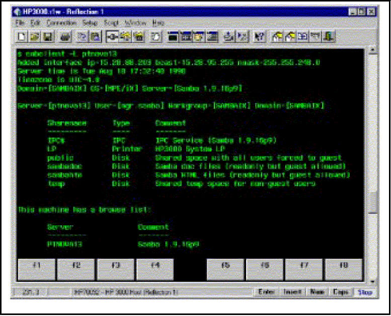Toggle the Insert indicator in status bar

[x=292, y=292]
